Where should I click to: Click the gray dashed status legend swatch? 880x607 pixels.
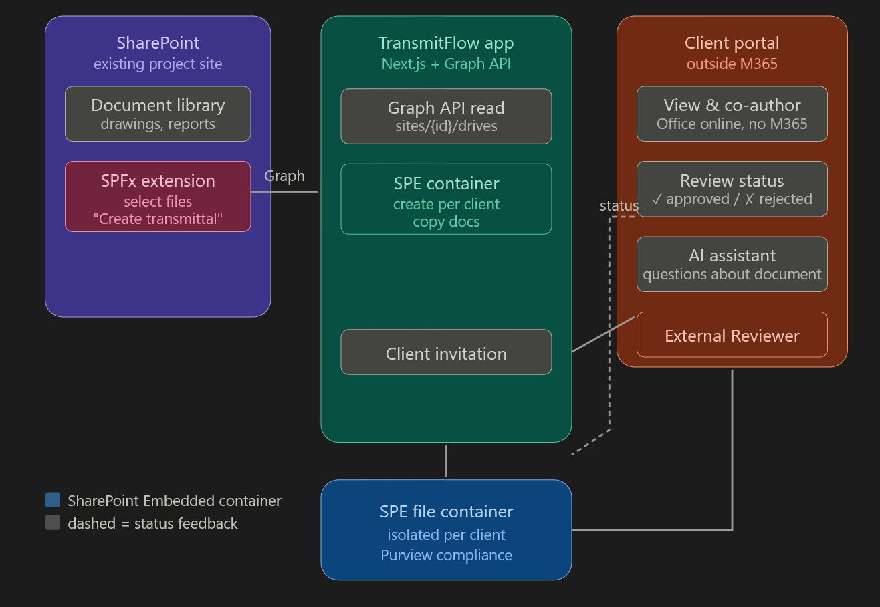(x=53, y=523)
